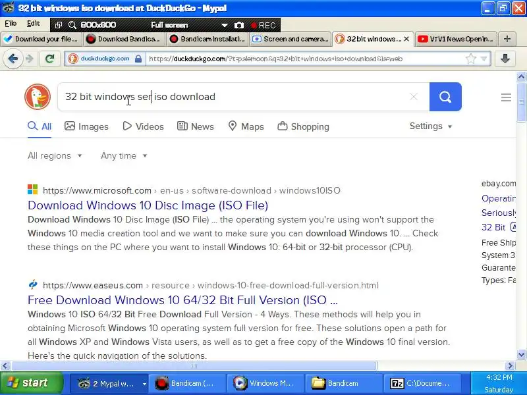Click the easeus.com result URL

pyautogui.click(x=211, y=285)
